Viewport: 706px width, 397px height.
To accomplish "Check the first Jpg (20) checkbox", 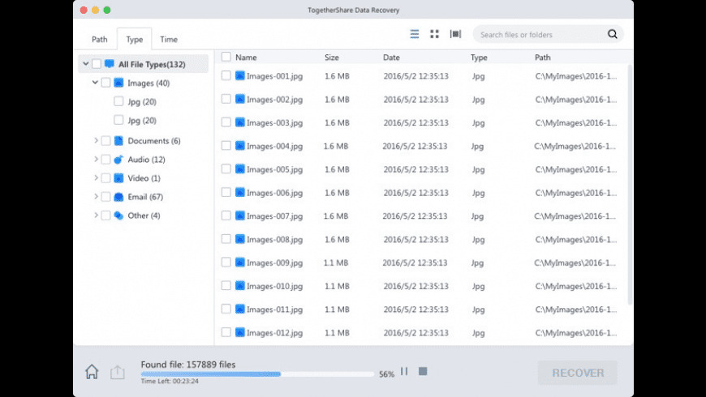I will coord(118,101).
